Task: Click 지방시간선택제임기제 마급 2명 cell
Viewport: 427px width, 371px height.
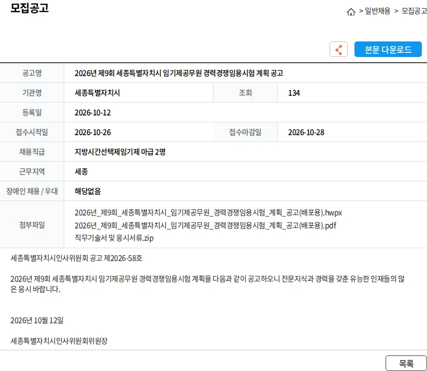Action: 120,152
